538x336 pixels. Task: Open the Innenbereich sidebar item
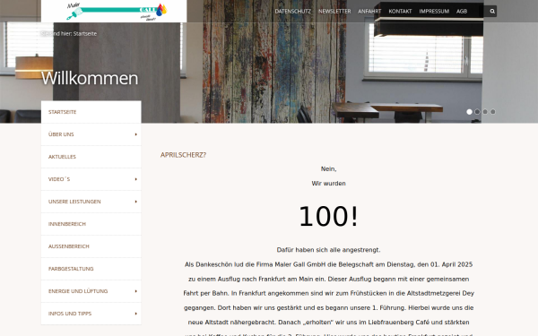(x=91, y=224)
